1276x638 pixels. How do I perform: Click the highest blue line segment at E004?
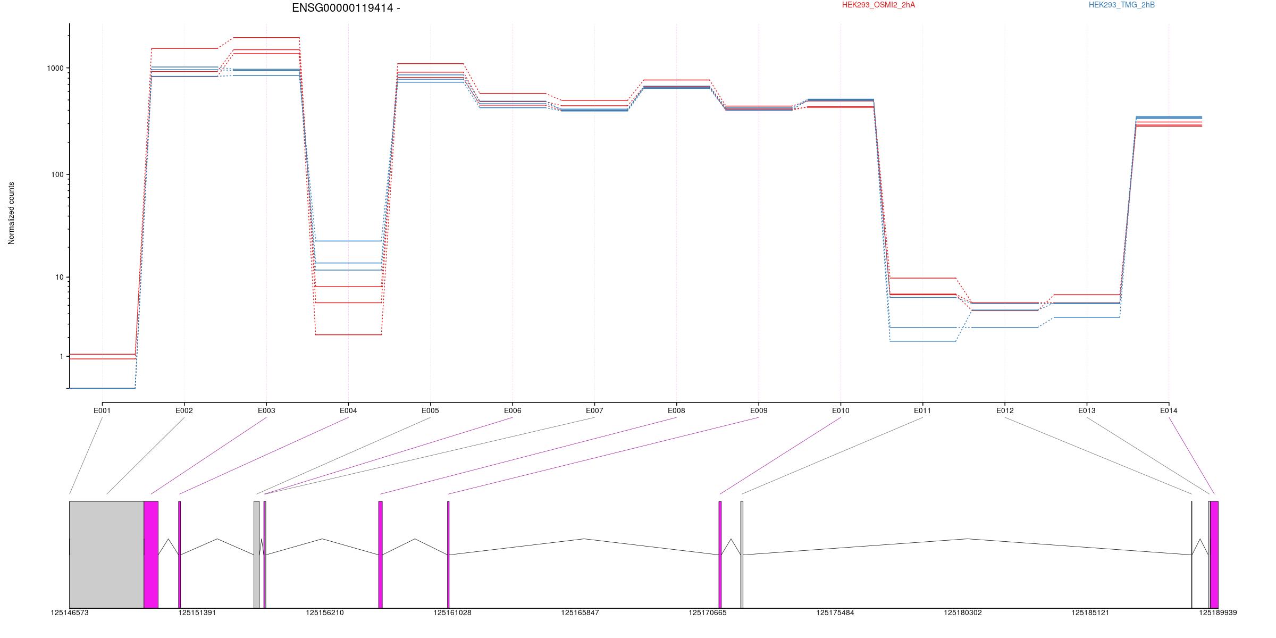[x=348, y=241]
